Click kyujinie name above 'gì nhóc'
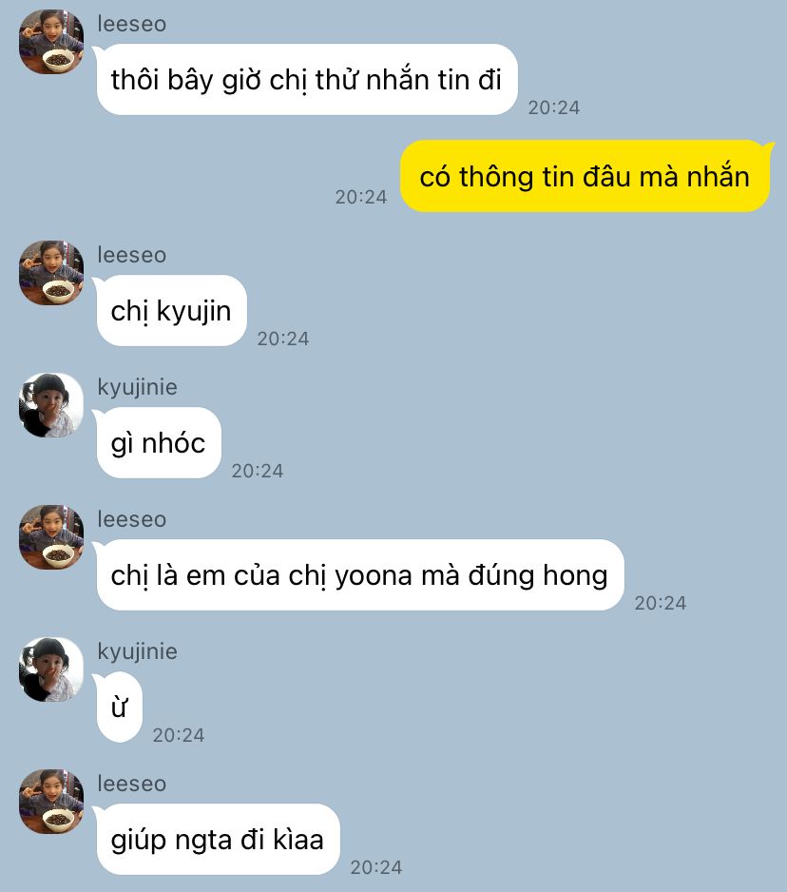Image resolution: width=787 pixels, height=892 pixels. pyautogui.click(x=138, y=387)
